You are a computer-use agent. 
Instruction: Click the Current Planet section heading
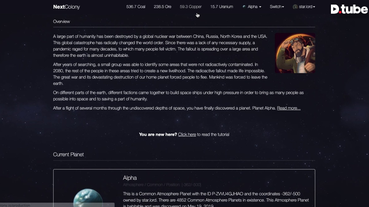tap(68, 155)
